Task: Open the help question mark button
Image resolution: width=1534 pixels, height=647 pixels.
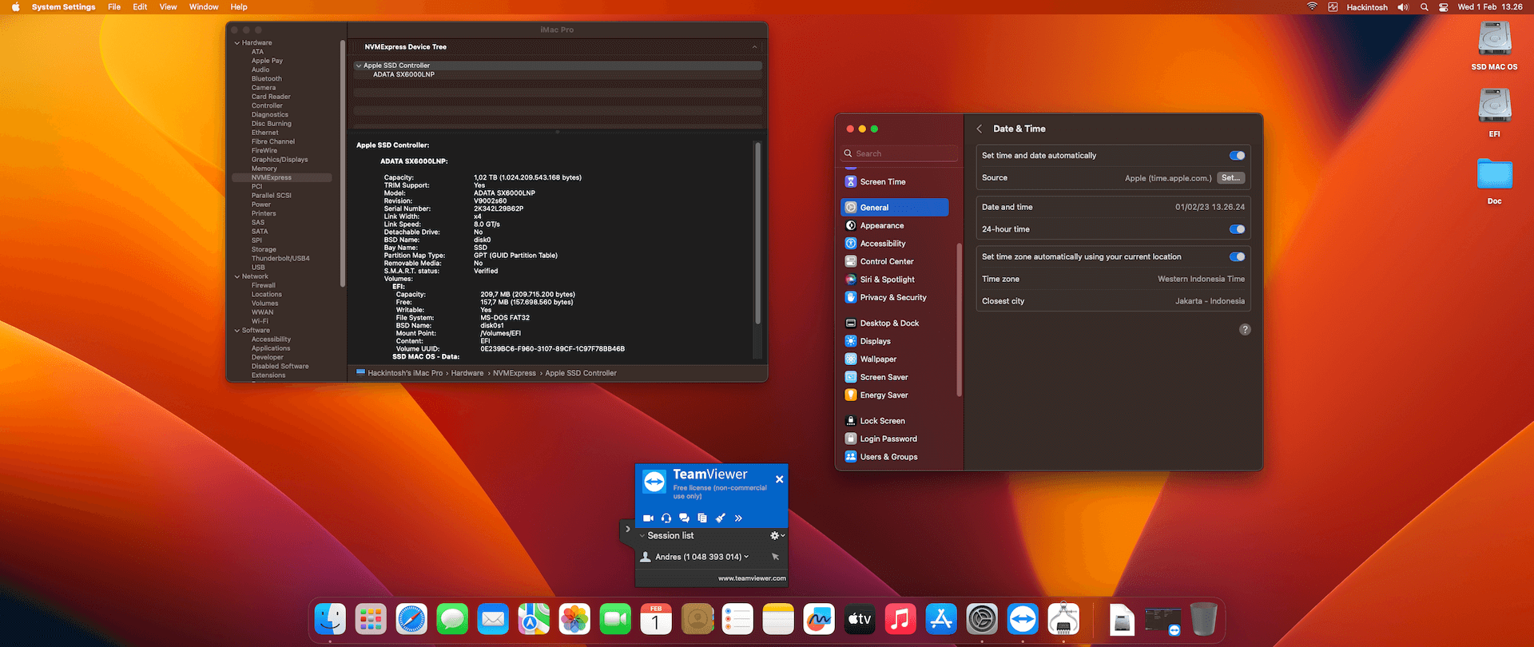Action: 1245,330
